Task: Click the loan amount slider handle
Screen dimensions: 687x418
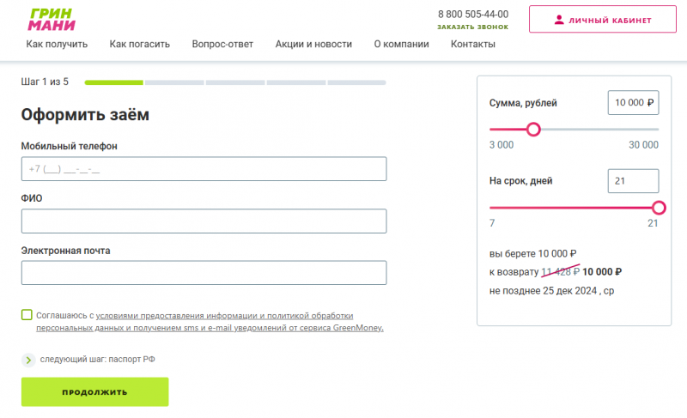Action: point(533,129)
